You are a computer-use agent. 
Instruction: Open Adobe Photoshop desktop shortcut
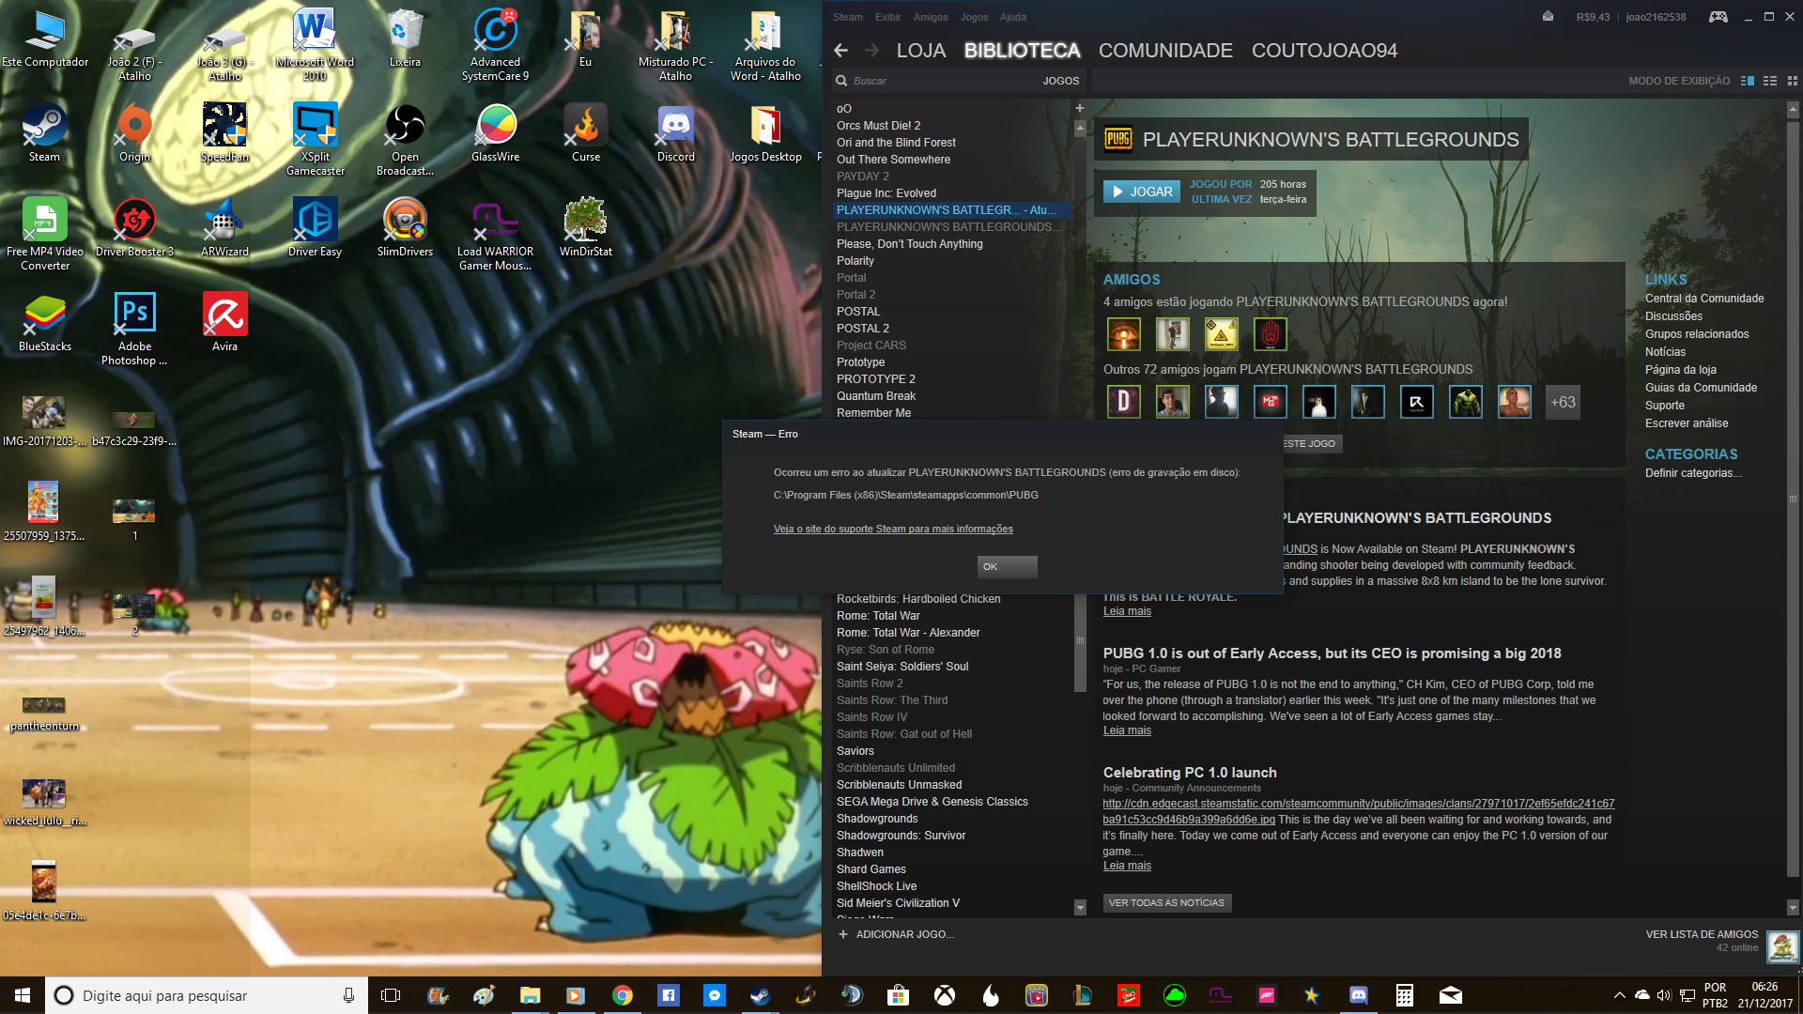134,327
